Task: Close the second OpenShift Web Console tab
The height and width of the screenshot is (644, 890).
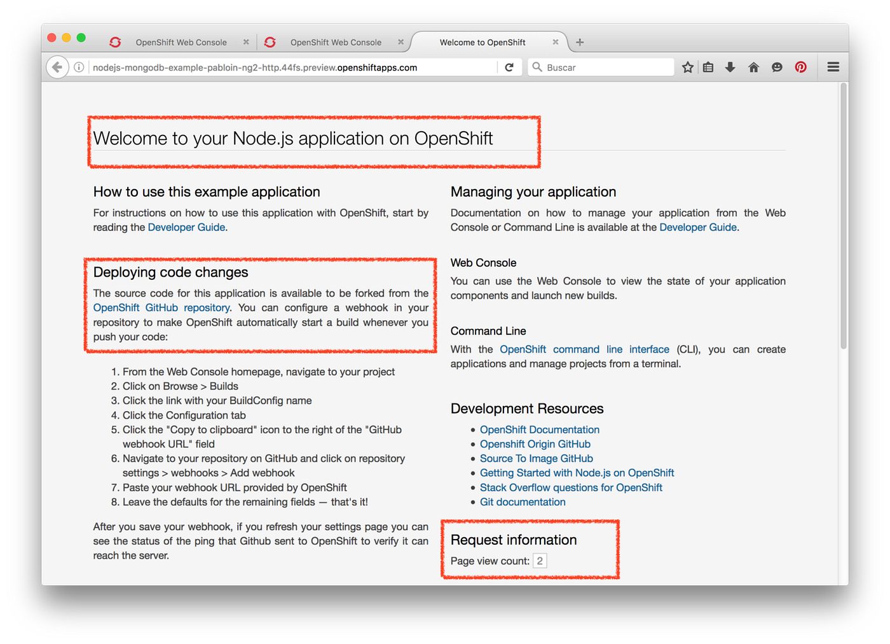Action: 400,42
